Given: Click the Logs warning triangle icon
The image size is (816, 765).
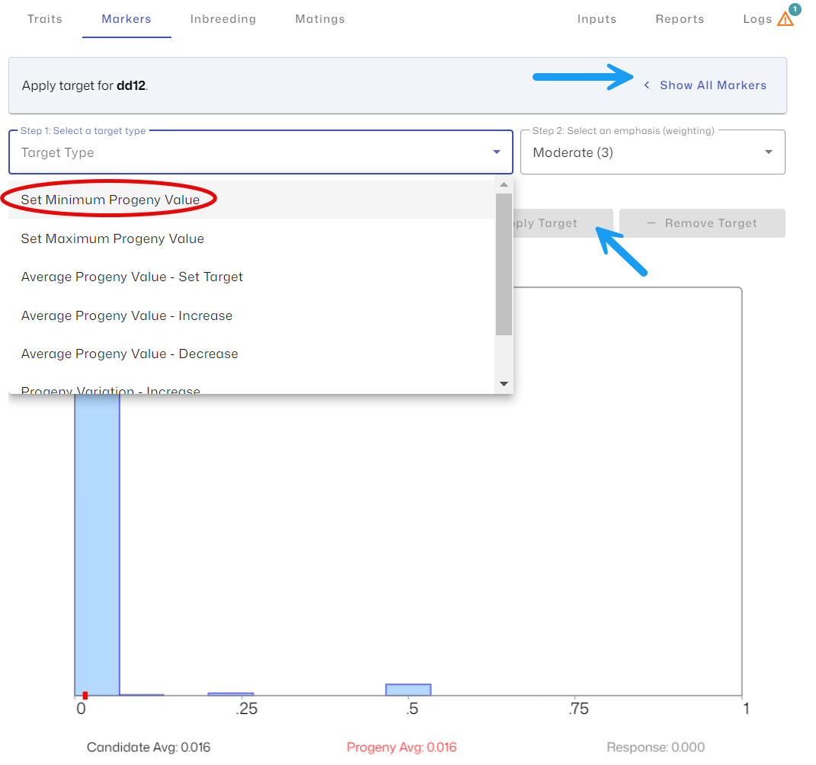Looking at the screenshot, I should (785, 20).
